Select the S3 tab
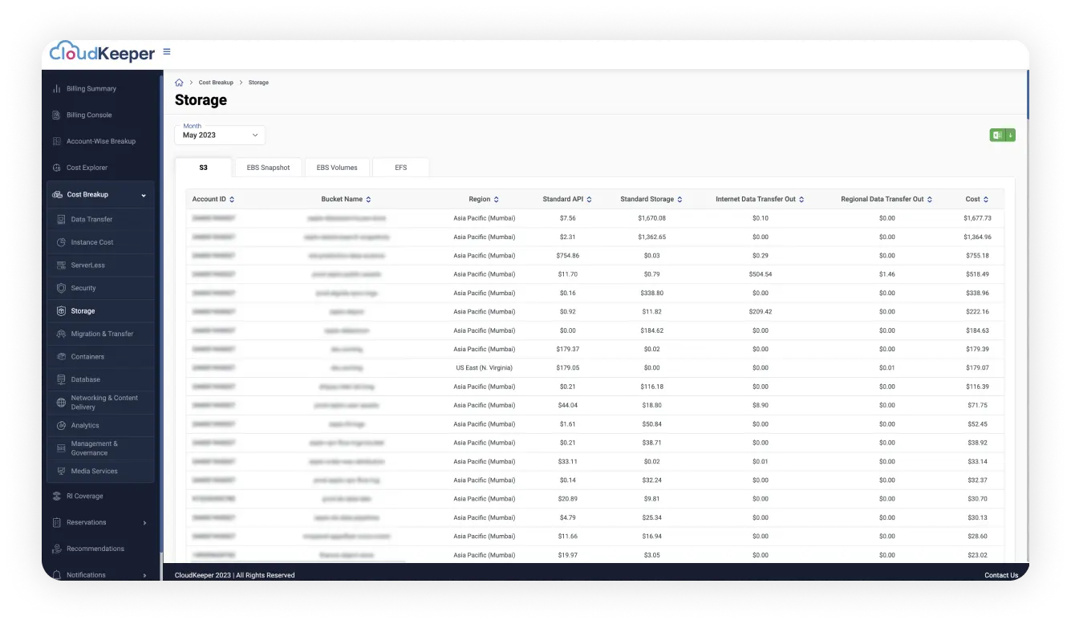The height and width of the screenshot is (624, 1071). pyautogui.click(x=204, y=168)
